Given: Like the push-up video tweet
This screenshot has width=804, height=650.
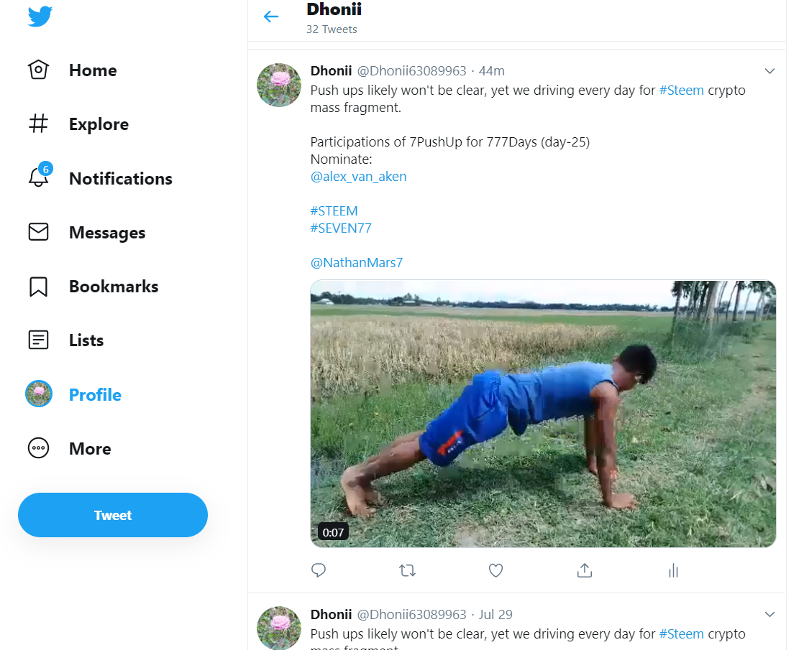Looking at the screenshot, I should 495,570.
